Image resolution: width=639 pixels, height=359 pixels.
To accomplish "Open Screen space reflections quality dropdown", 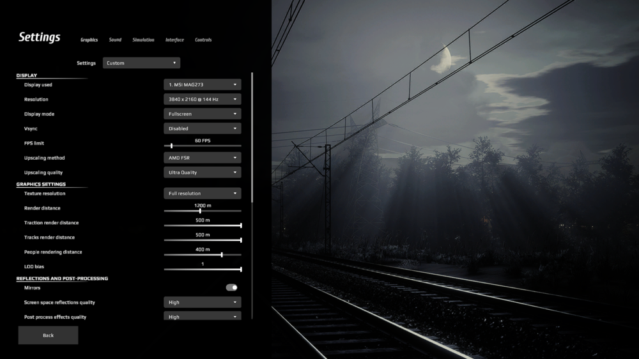I will coord(202,302).
